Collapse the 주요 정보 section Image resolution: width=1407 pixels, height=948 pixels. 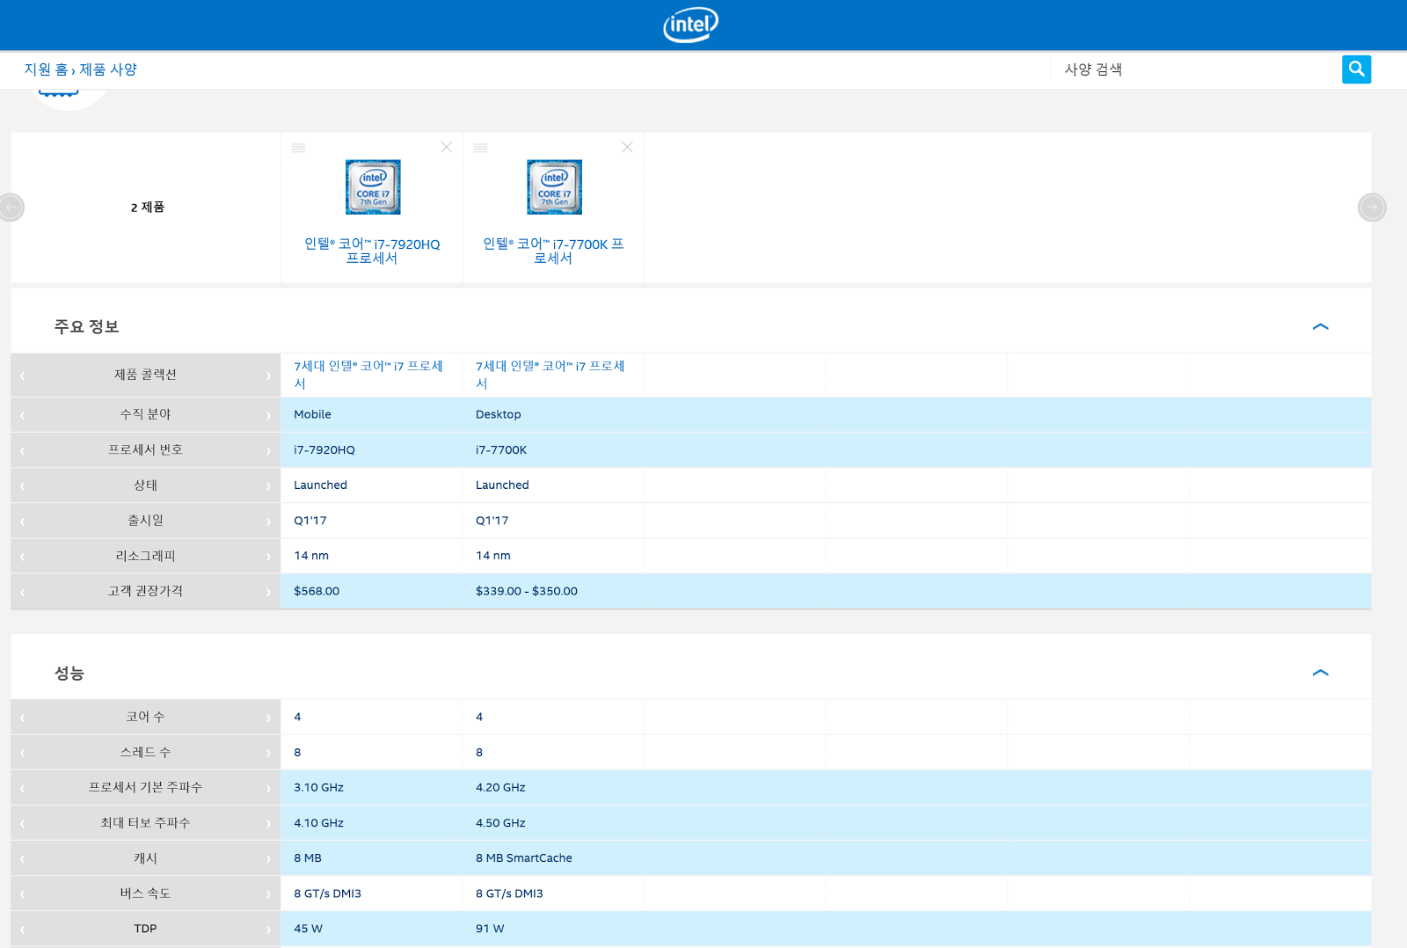1320,326
